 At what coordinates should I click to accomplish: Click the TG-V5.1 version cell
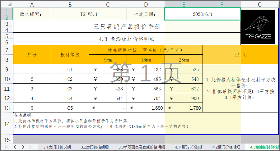89,14
